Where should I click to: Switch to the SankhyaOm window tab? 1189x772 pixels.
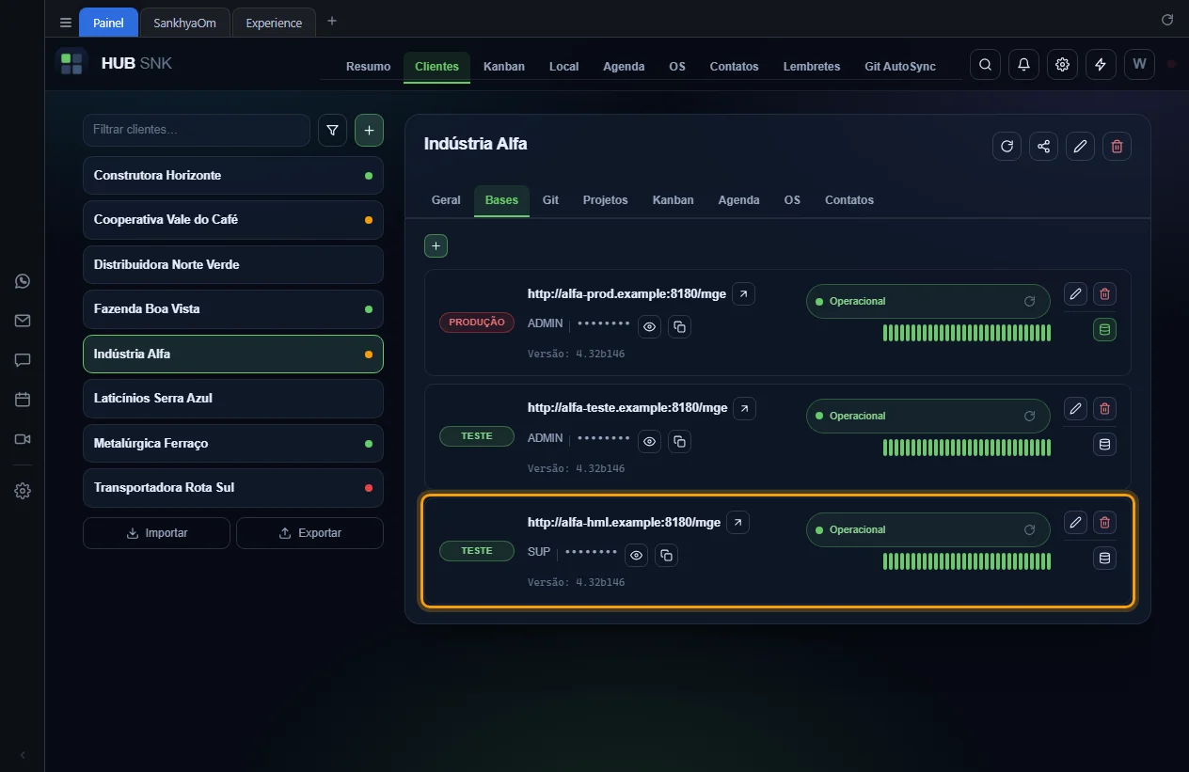click(x=184, y=23)
